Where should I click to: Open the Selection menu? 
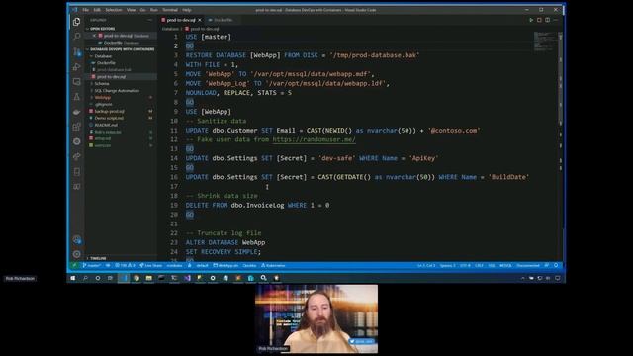click(x=114, y=10)
